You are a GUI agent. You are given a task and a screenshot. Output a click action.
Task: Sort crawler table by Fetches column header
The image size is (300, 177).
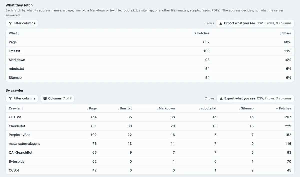(x=283, y=108)
